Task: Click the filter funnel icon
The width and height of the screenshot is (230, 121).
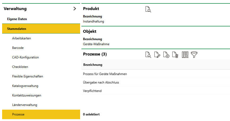Action: pos(195,55)
